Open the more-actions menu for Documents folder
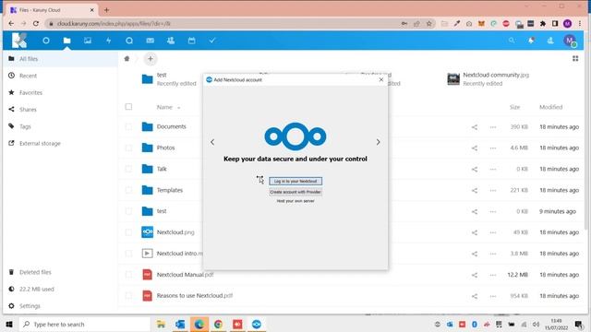Screen dimensions: 591x332 click(x=493, y=127)
